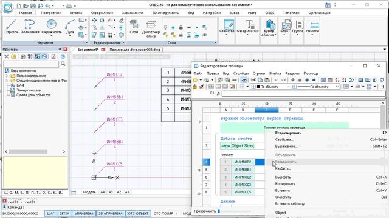Expand the Спецификация элементов tree folder
The width and height of the screenshot is (389, 218).
pyautogui.click(x=7, y=81)
